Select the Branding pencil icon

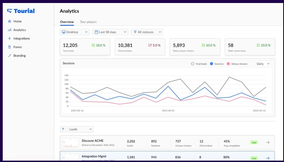pyautogui.click(x=9, y=55)
